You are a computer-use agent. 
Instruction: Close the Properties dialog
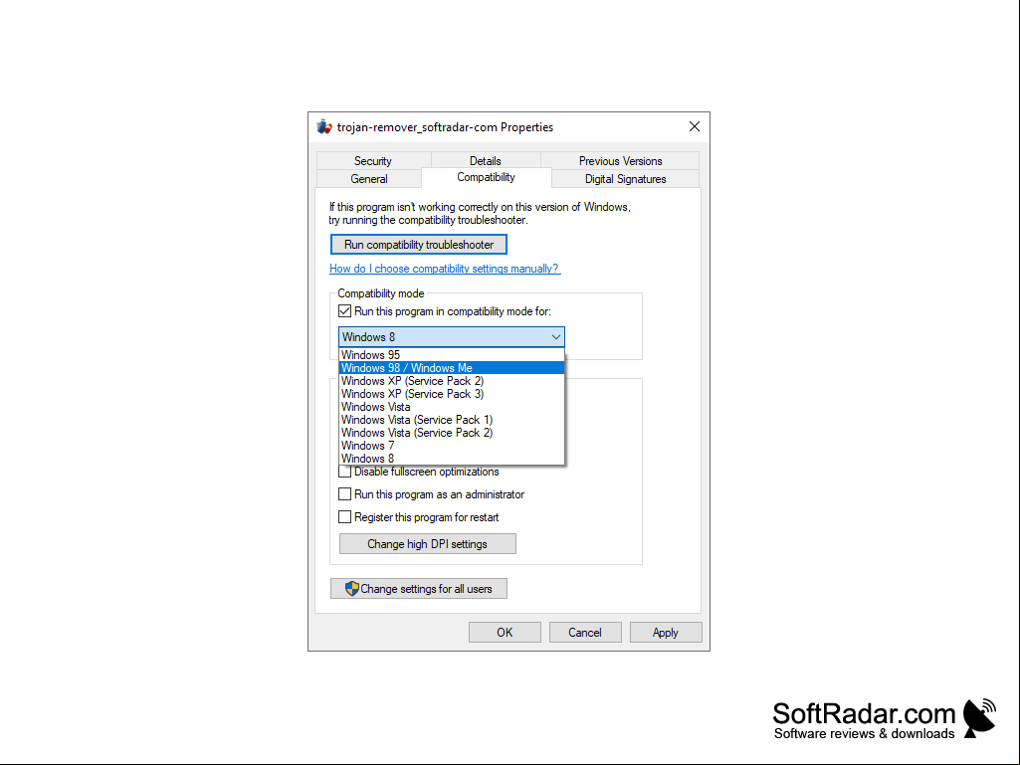(694, 127)
